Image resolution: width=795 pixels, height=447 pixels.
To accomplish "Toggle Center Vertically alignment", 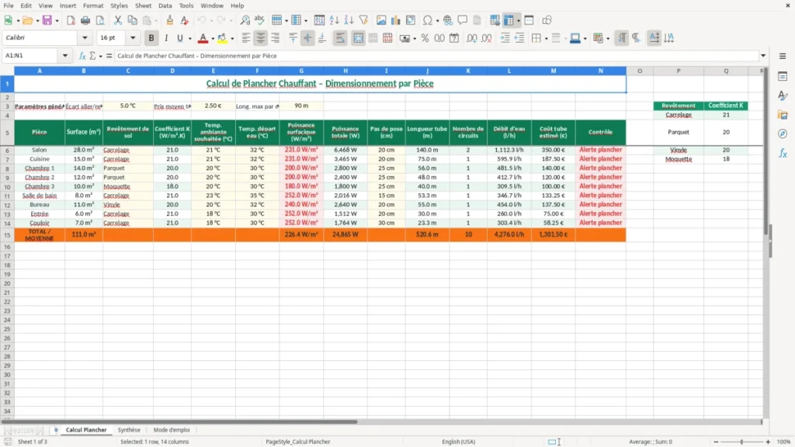I will point(307,38).
